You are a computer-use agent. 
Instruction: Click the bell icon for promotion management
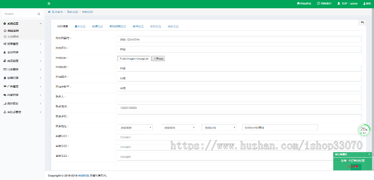coord(5,78)
